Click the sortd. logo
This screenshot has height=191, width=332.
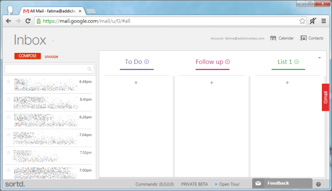[x=15, y=184]
